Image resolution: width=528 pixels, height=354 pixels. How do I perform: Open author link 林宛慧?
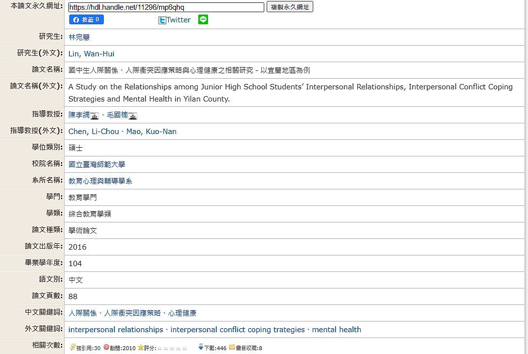click(79, 37)
